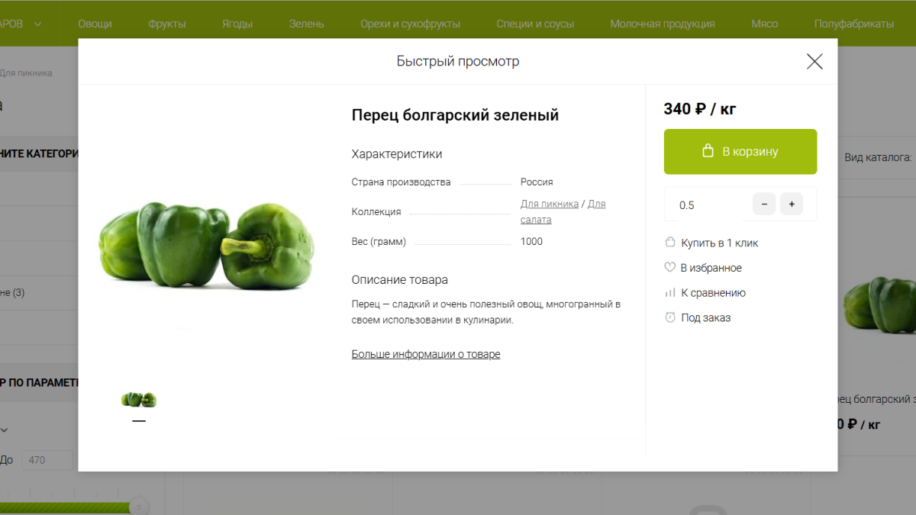
Task: Click the max price field showing 470
Action: pyautogui.click(x=47, y=460)
